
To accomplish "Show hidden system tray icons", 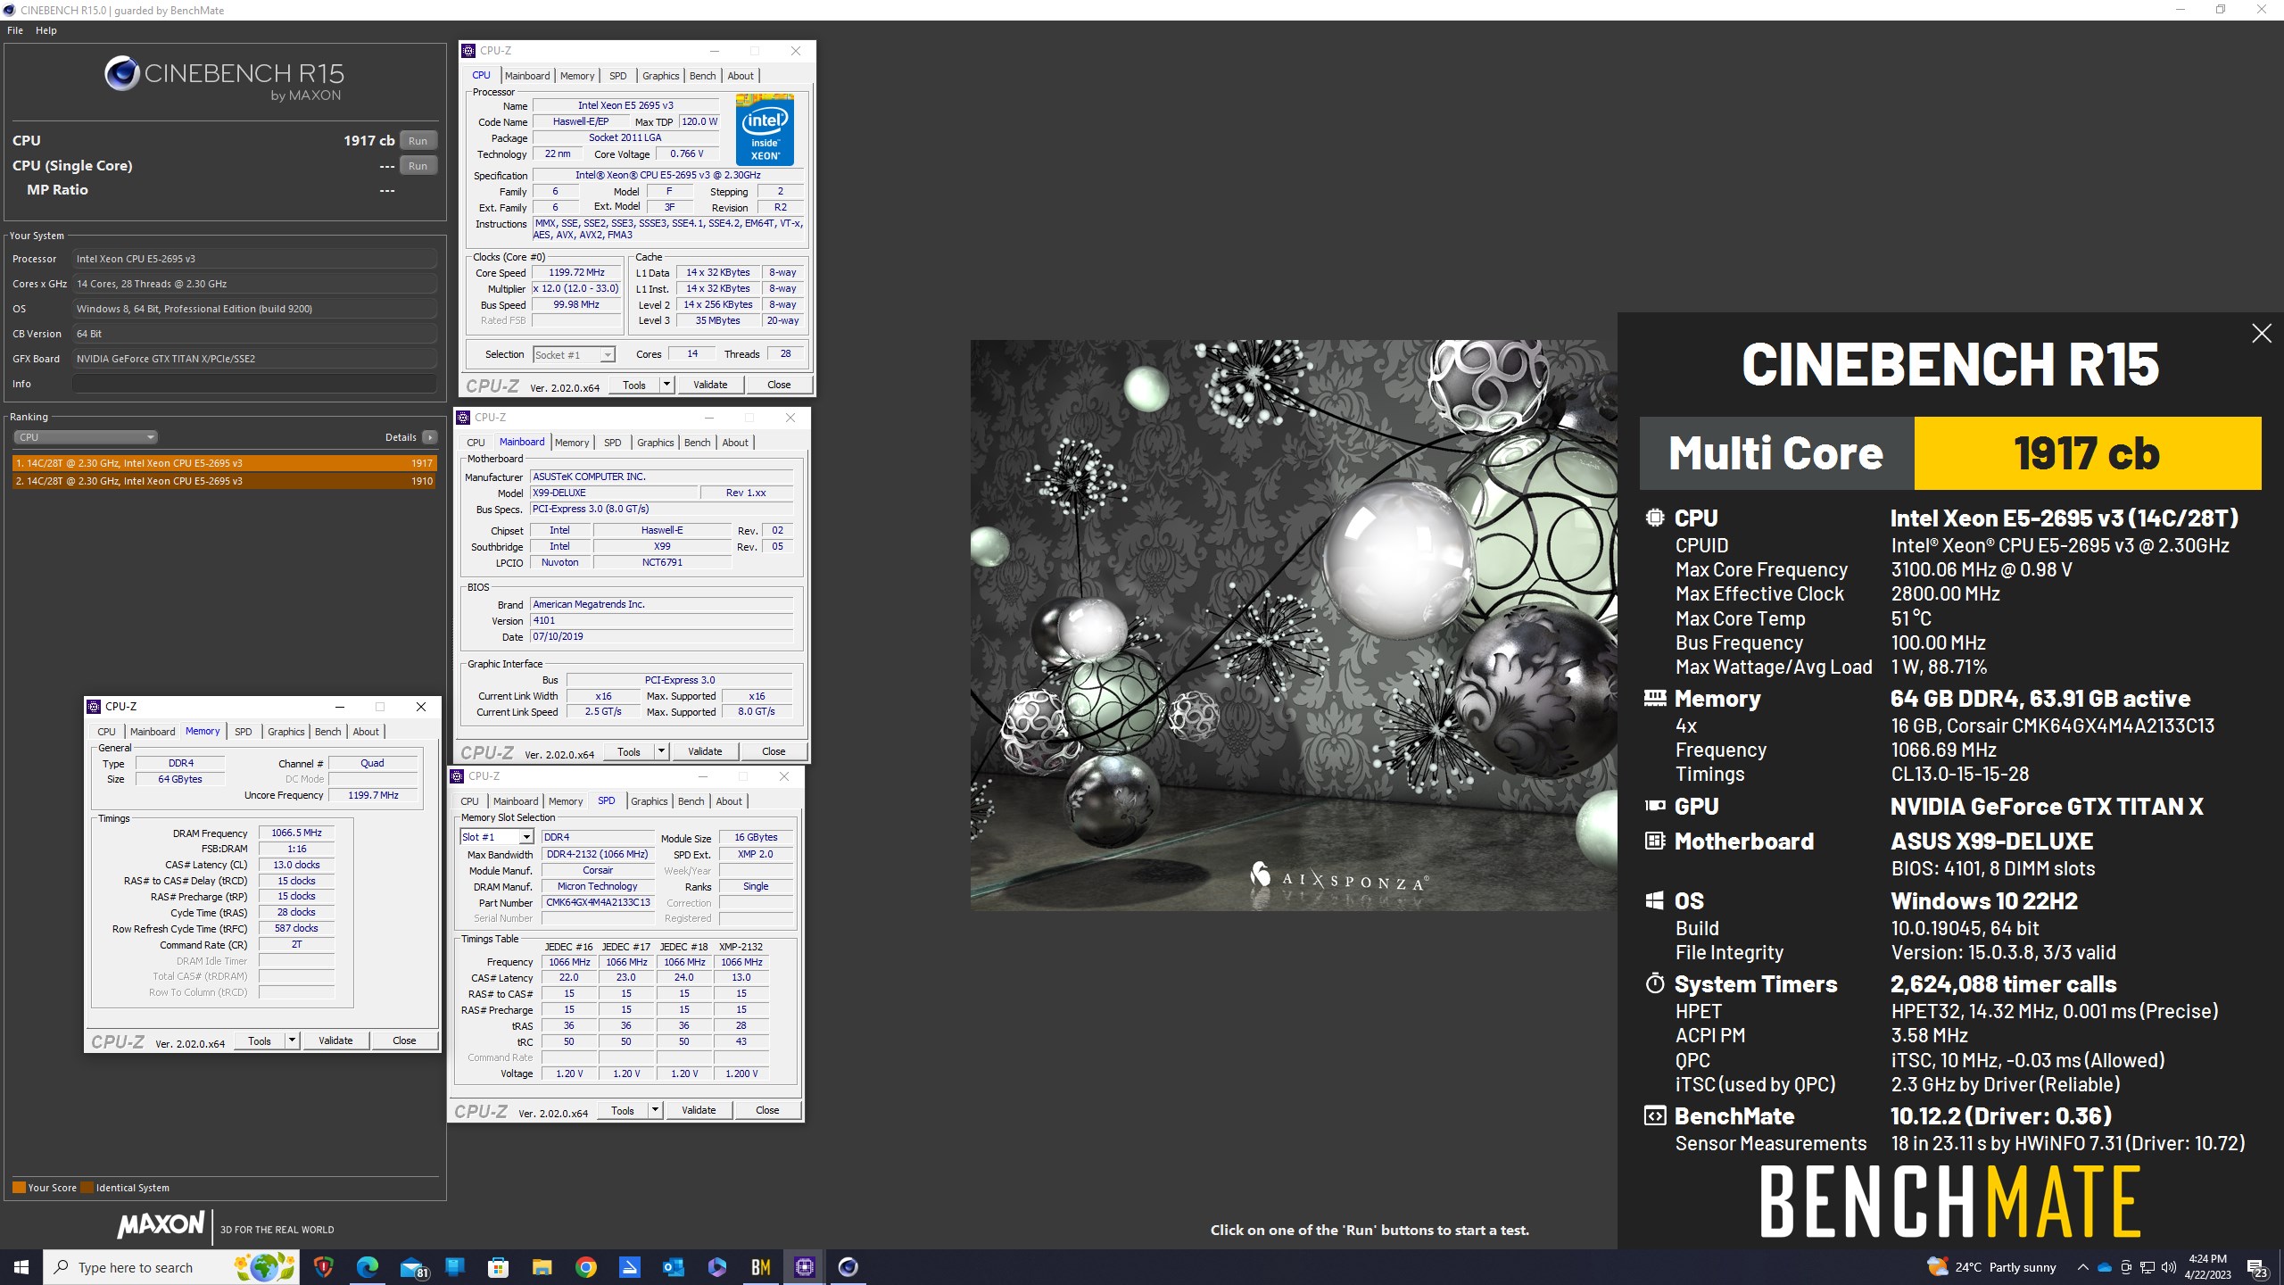I will click(2083, 1267).
